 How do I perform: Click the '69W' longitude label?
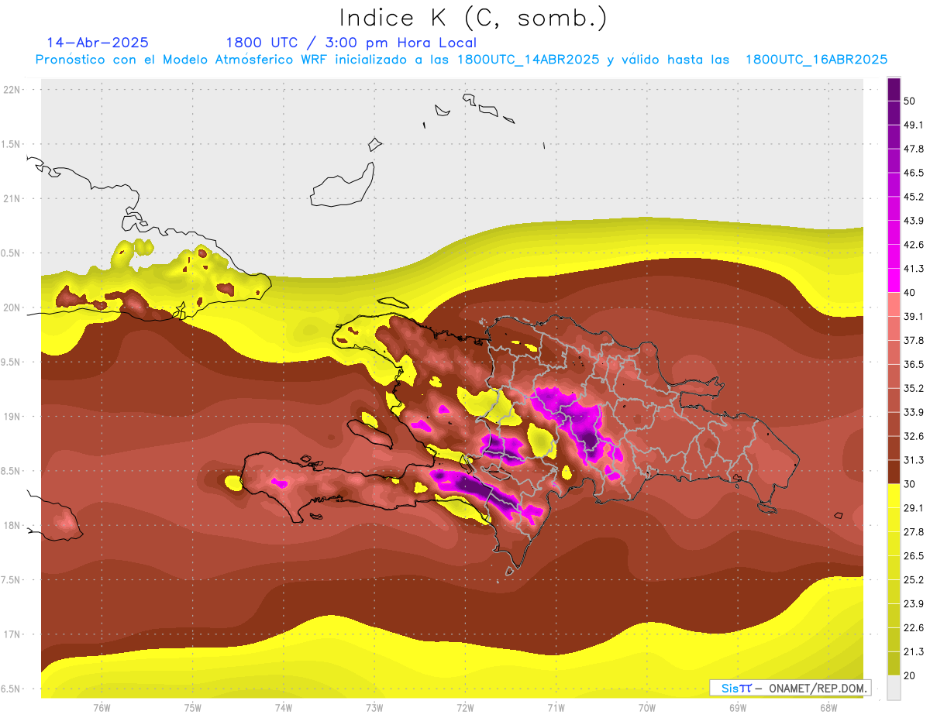pyautogui.click(x=738, y=707)
